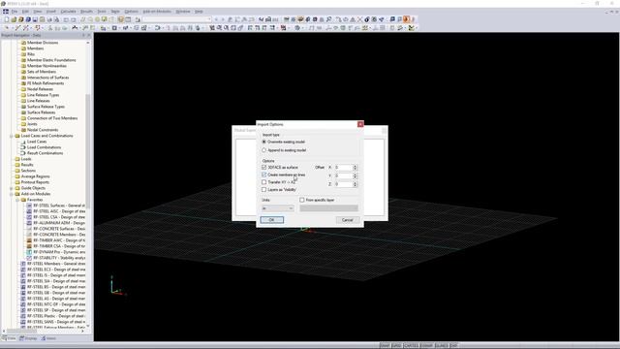This screenshot has height=349, width=620.
Task: Open the Tools menu
Action: pyautogui.click(x=102, y=12)
